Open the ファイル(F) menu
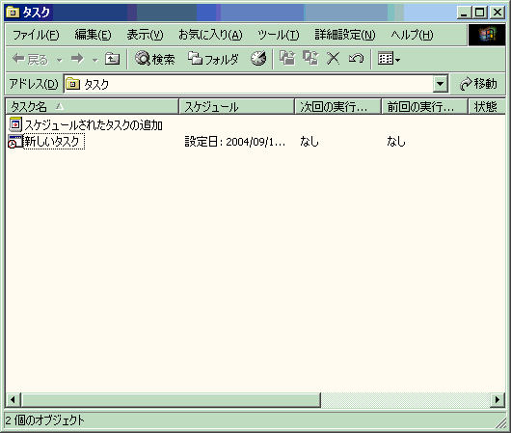 [x=36, y=35]
